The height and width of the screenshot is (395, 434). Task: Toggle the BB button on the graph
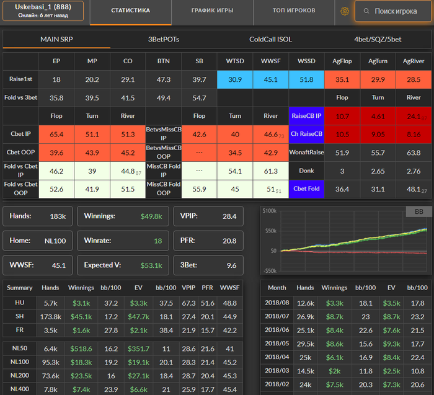coord(418,212)
